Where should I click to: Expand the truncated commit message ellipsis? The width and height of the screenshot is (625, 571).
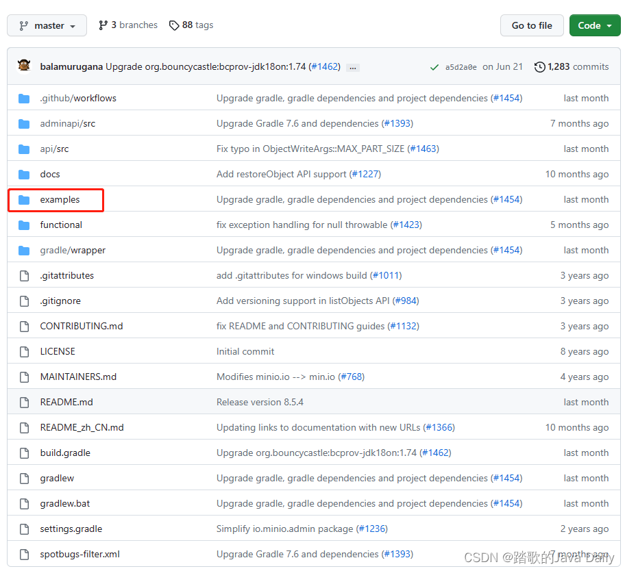(x=352, y=67)
